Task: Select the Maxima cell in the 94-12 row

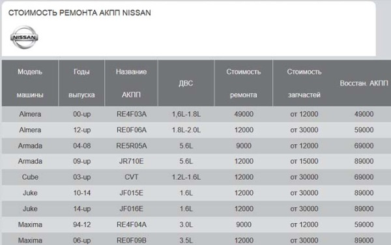Action: 30,225
